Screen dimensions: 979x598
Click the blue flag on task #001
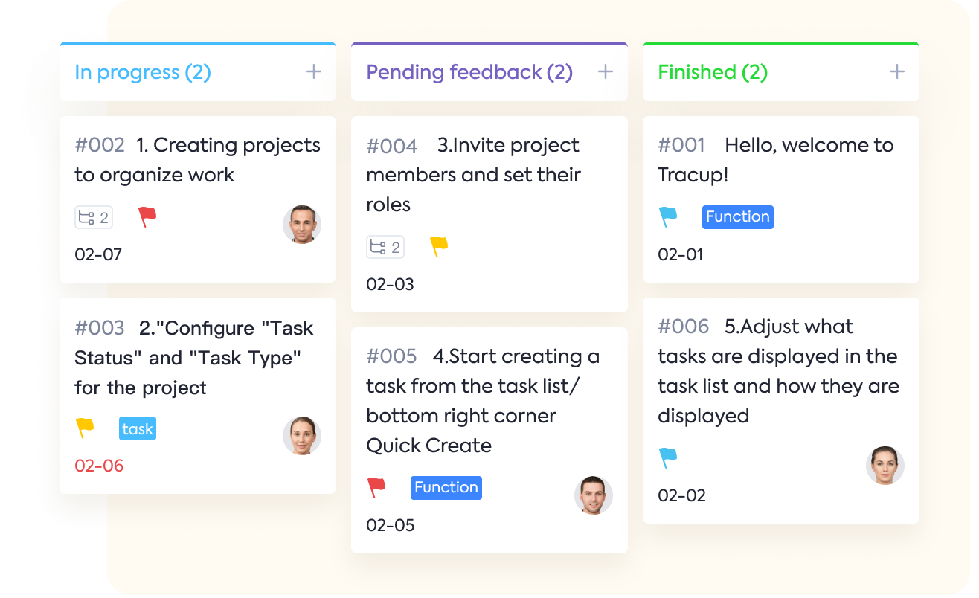pos(668,217)
